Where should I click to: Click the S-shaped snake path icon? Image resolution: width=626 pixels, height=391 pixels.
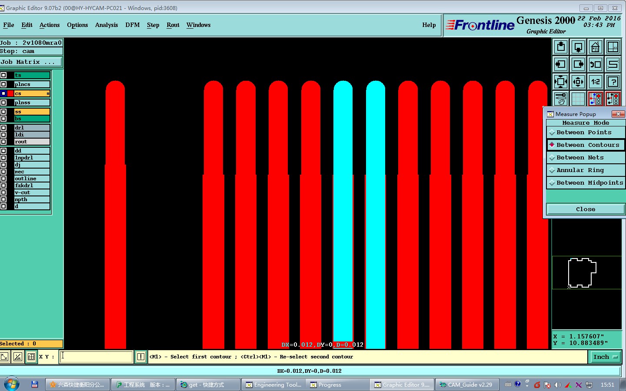click(x=613, y=64)
